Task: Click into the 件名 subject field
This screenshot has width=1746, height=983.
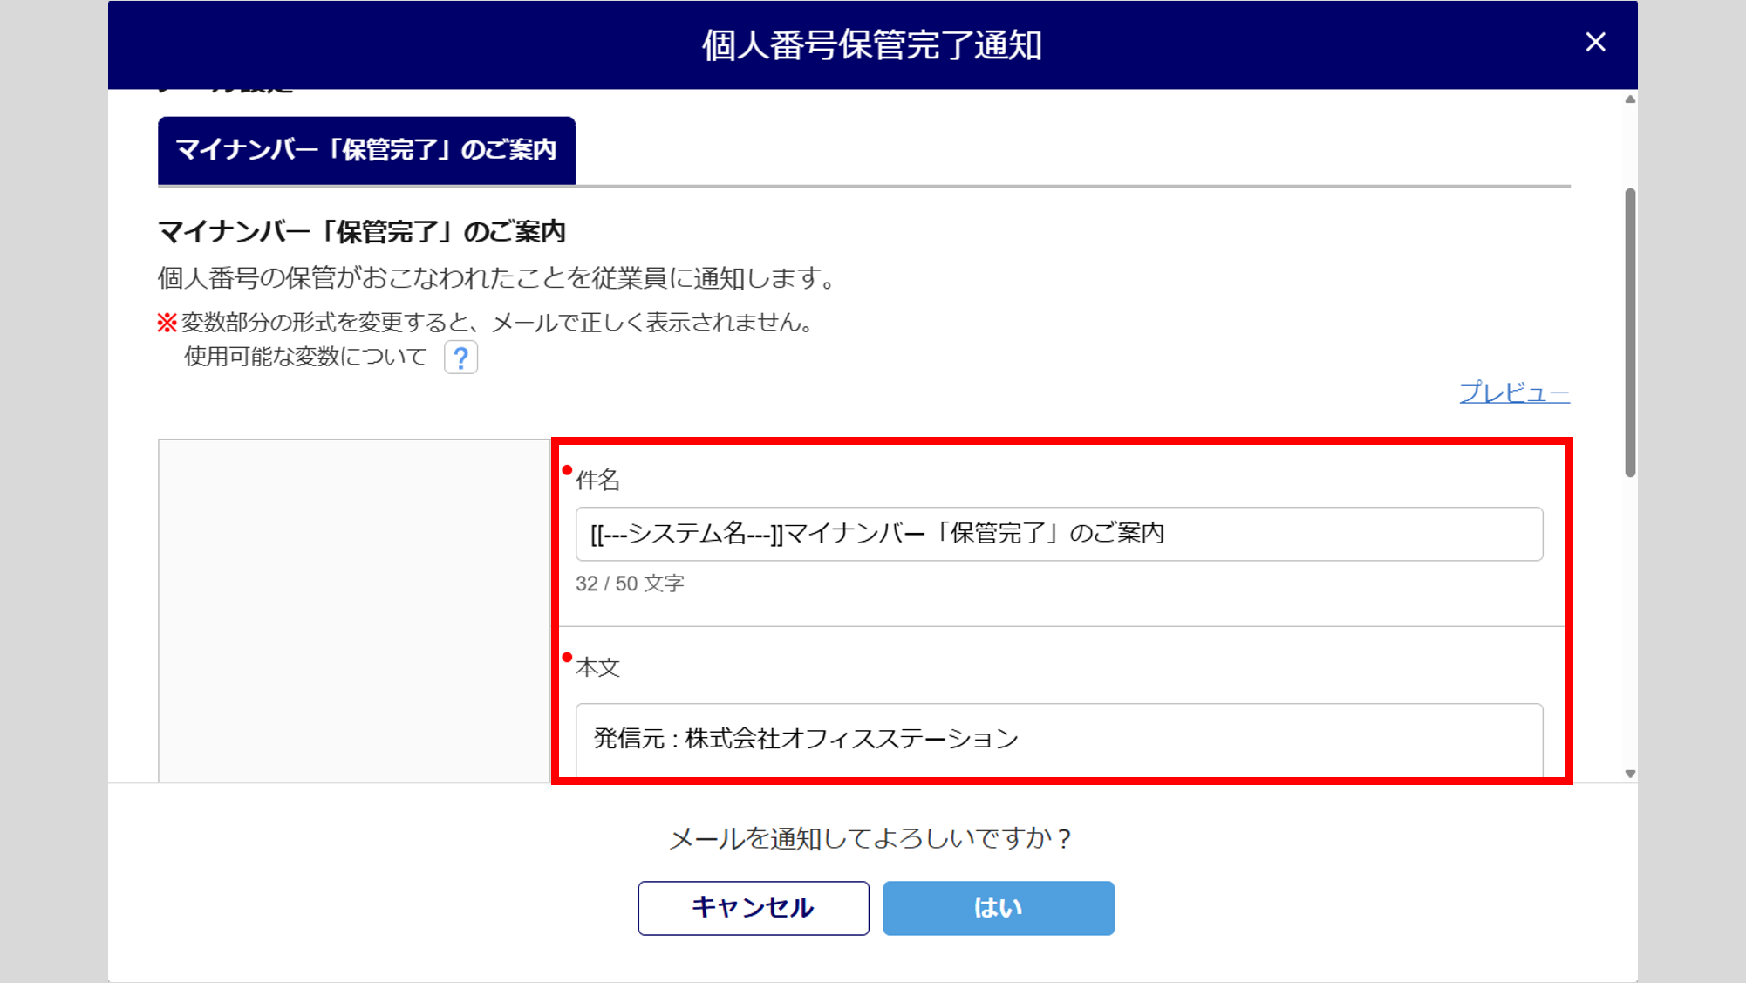Action: (x=1058, y=534)
